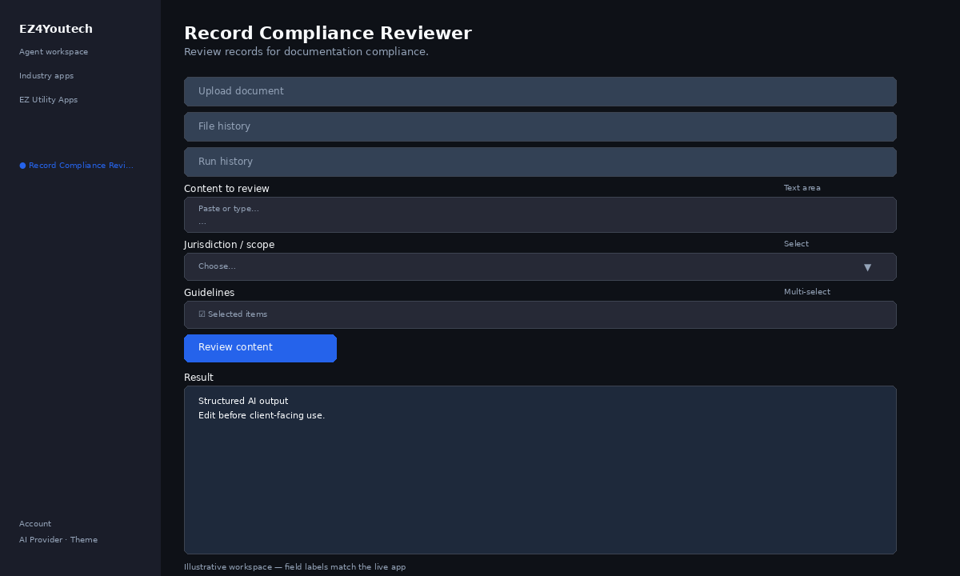
Task: Click the 'Jurisdiction / scope' label
Action: click(x=229, y=245)
